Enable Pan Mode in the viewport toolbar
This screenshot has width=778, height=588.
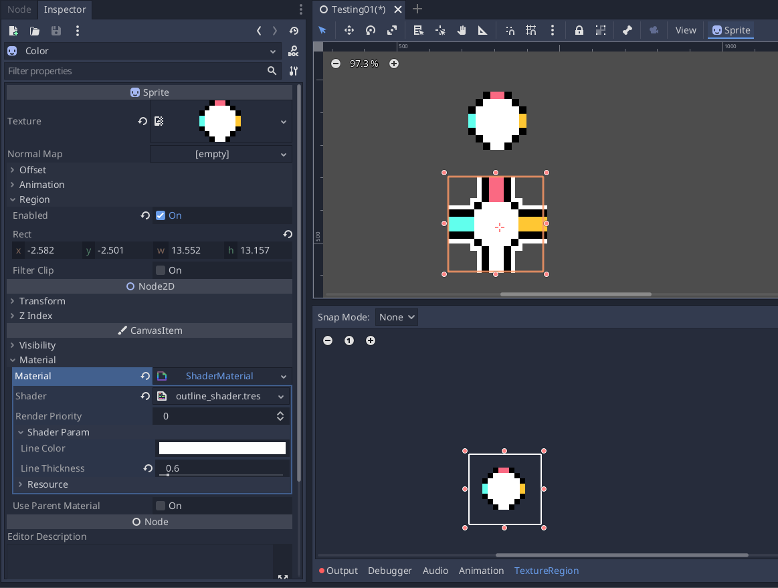click(461, 29)
